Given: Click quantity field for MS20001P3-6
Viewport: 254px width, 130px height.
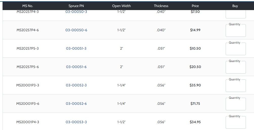Looking at the screenshot, I should pos(236,104).
